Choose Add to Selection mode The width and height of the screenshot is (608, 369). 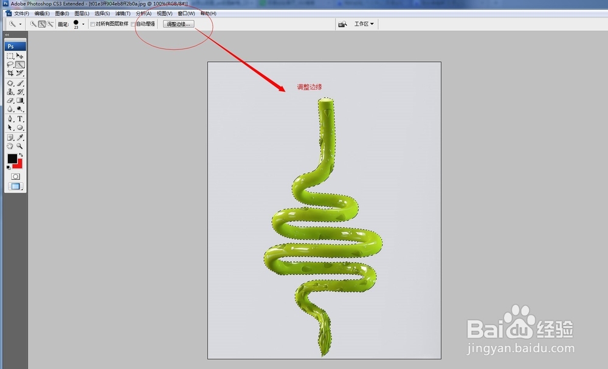pyautogui.click(x=42, y=24)
